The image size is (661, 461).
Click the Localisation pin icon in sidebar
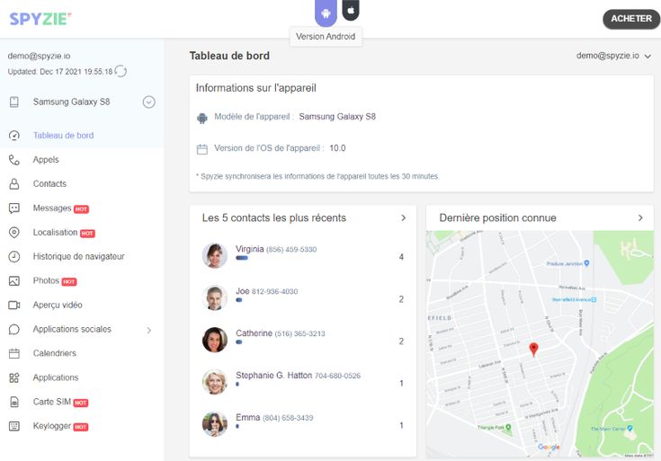[x=14, y=233]
